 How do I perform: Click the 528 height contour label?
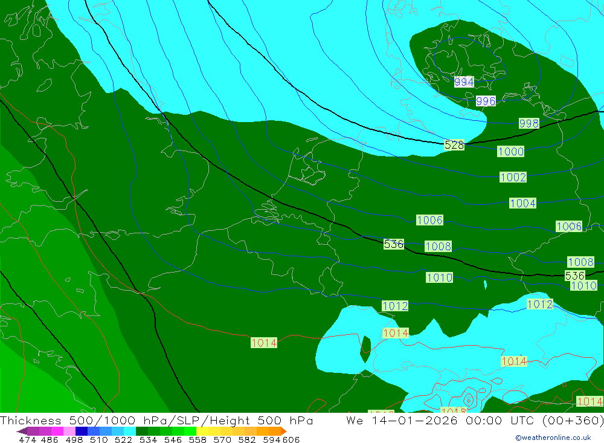(x=454, y=145)
